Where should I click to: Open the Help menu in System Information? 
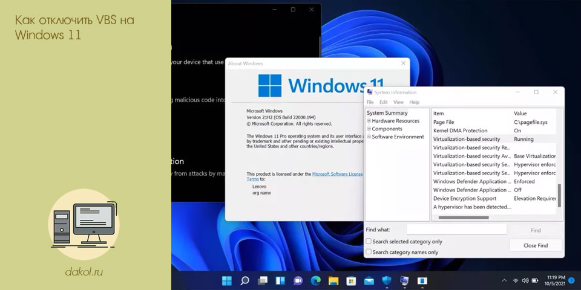click(414, 102)
